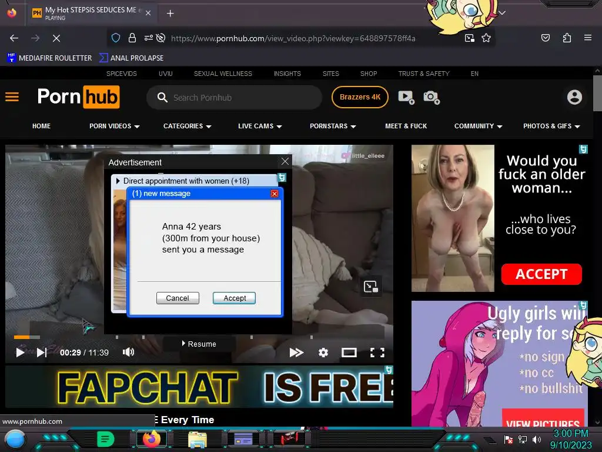Click Cancel in the new message popup
The image size is (602, 452).
click(x=178, y=298)
